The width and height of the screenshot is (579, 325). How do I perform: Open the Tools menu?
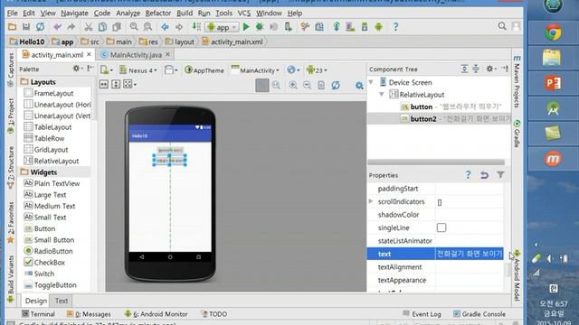[x=223, y=13]
